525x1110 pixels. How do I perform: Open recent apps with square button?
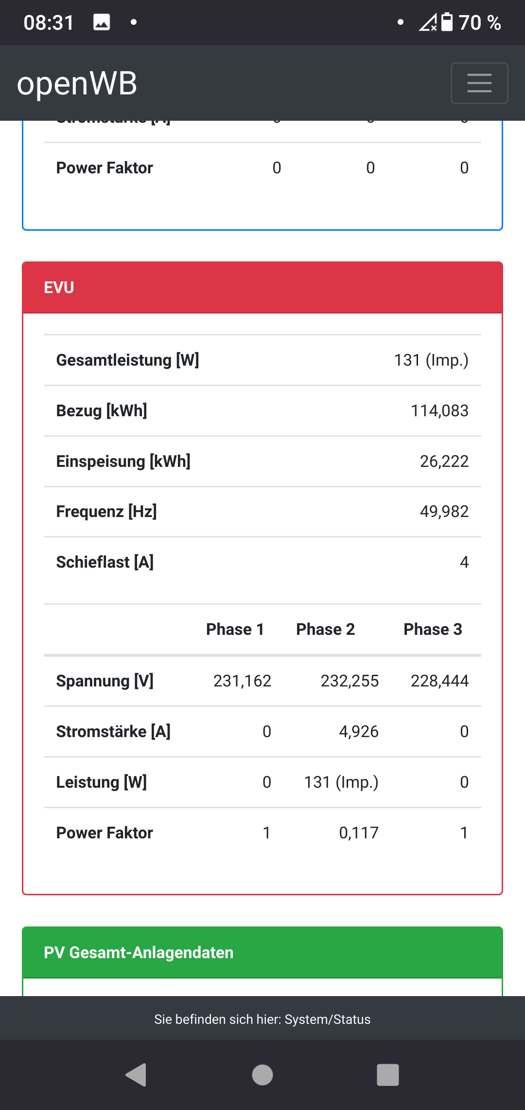387,1074
